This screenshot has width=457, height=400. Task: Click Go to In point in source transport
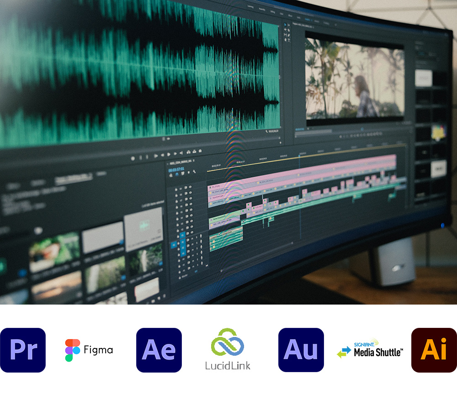point(156,156)
